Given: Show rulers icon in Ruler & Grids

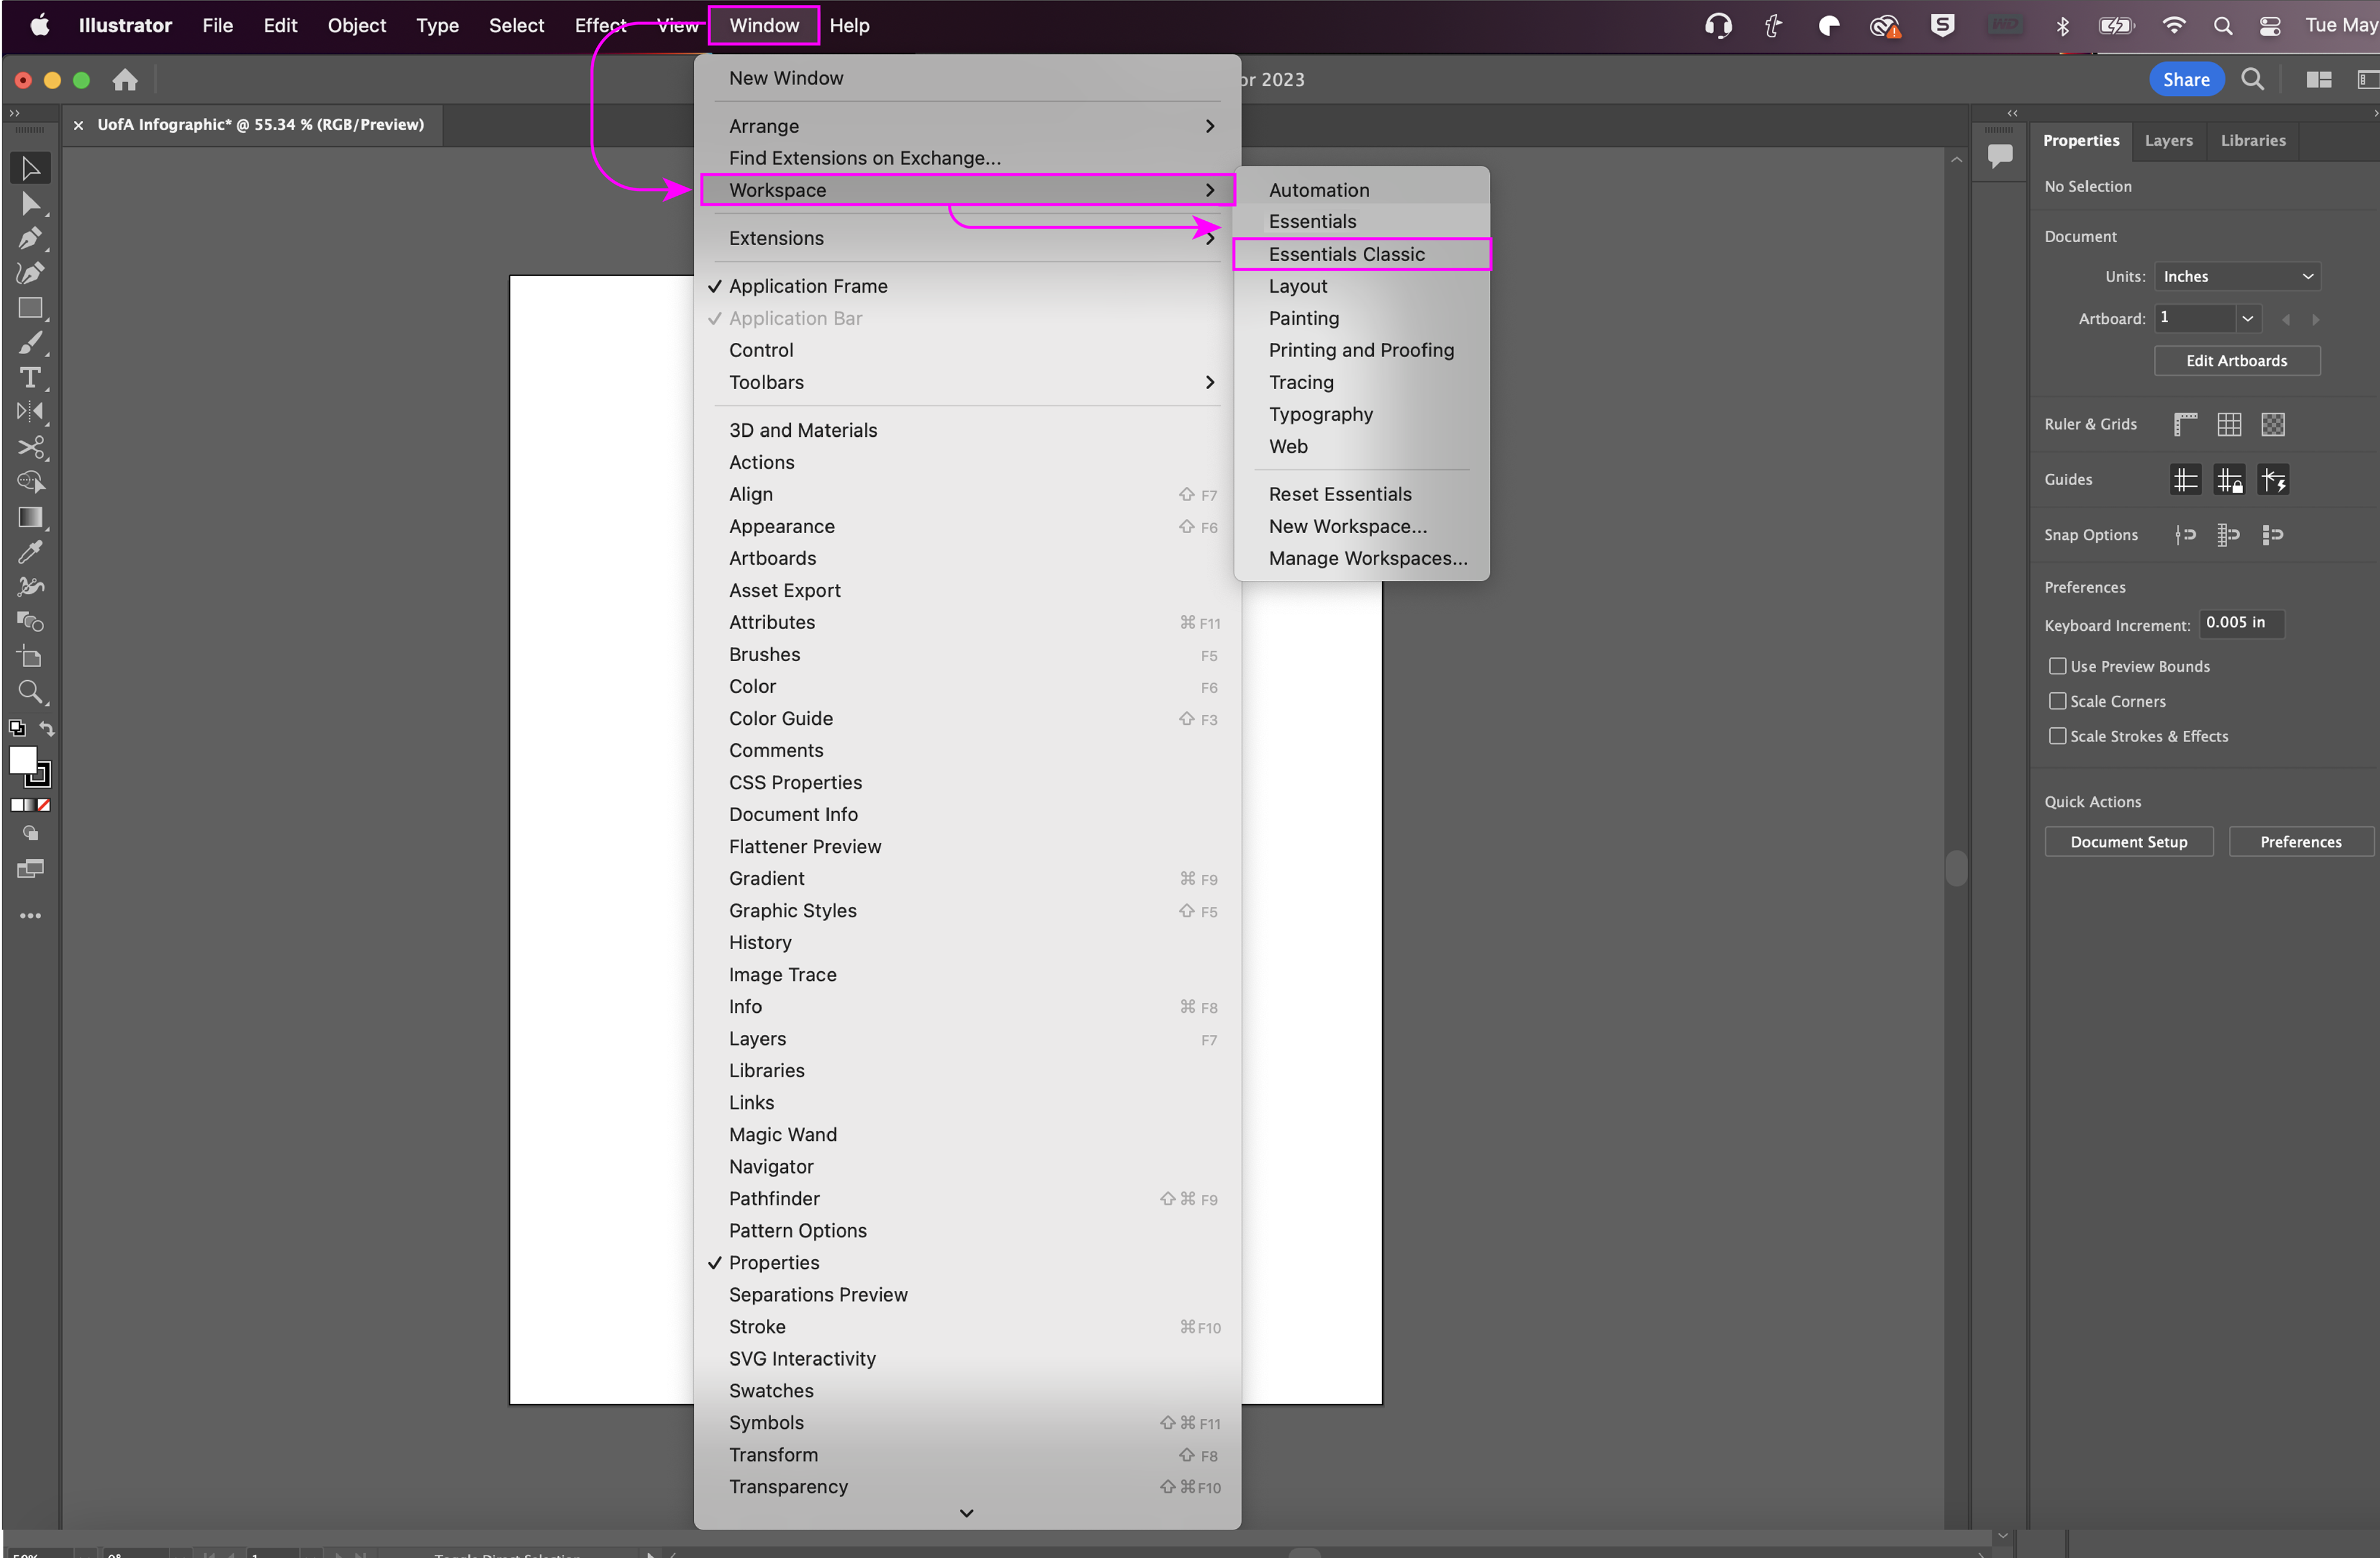Looking at the screenshot, I should [x=2185, y=424].
